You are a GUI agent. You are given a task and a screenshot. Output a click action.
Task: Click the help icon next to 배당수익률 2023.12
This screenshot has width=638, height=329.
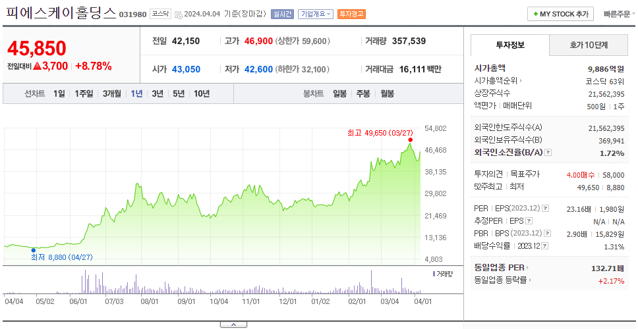pos(545,246)
